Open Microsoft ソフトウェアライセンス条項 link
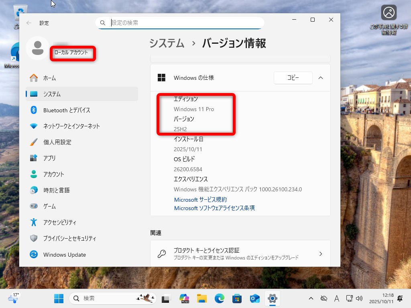Screen dimensions: 411x308 pos(214,208)
